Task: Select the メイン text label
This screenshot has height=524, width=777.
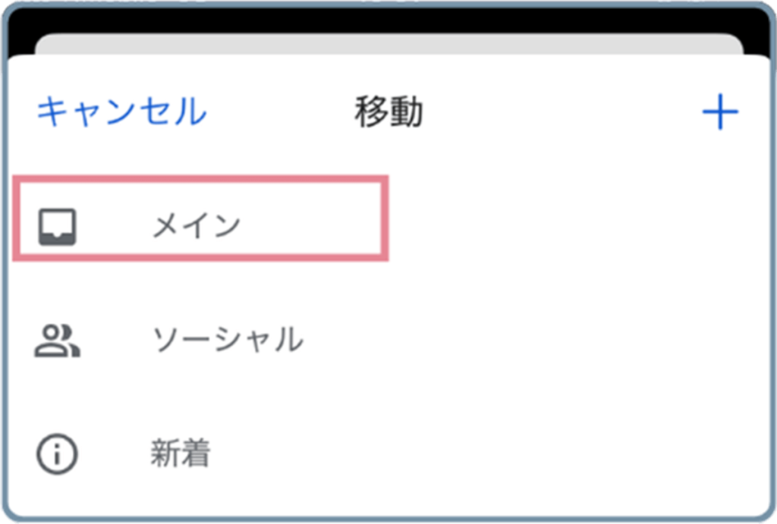Action: (x=197, y=226)
